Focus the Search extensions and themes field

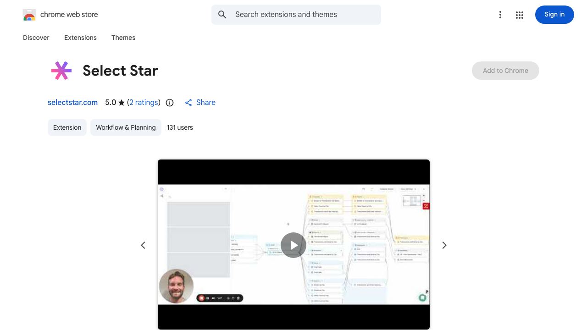[x=296, y=15]
